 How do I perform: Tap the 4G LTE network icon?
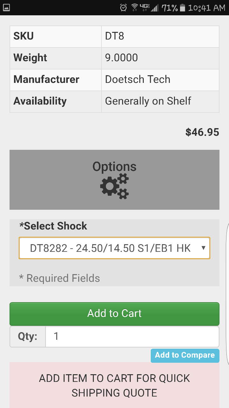145,8
